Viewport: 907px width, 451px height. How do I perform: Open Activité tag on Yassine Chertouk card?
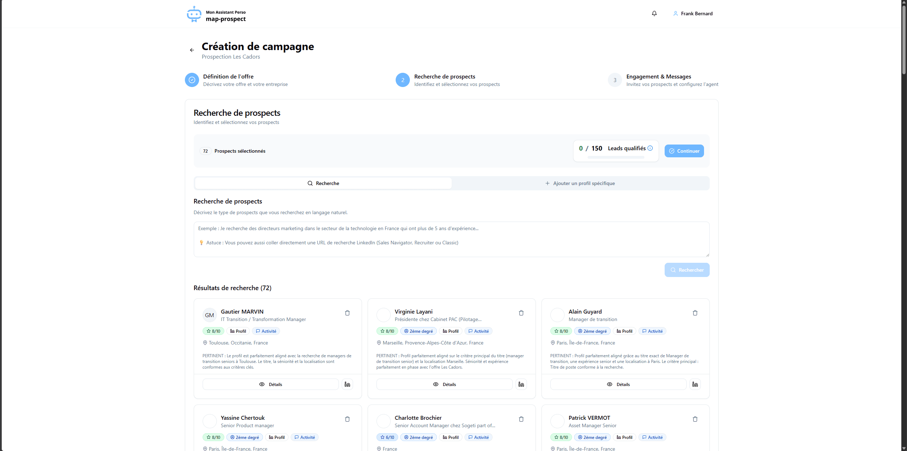pyautogui.click(x=304, y=437)
